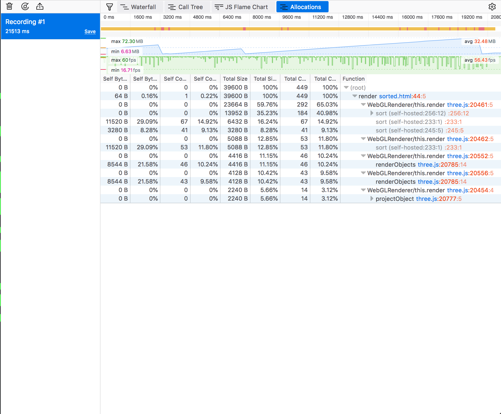Open sorted.html:44:5 source link
Screen dimensions: 501x414
point(402,96)
